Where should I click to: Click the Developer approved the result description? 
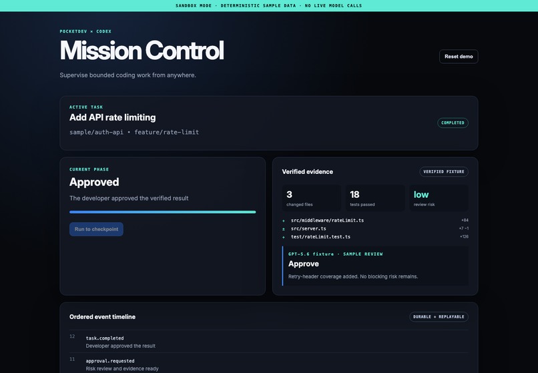click(x=120, y=346)
